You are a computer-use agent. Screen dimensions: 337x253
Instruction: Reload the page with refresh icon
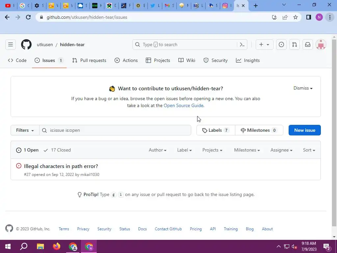tap(28, 17)
